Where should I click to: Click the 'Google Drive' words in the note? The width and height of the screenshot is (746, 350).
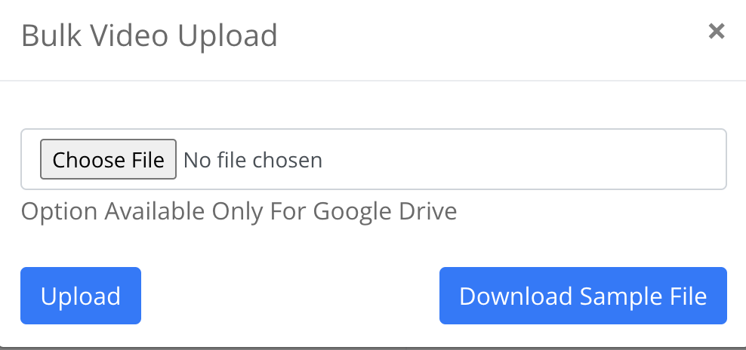click(x=385, y=211)
